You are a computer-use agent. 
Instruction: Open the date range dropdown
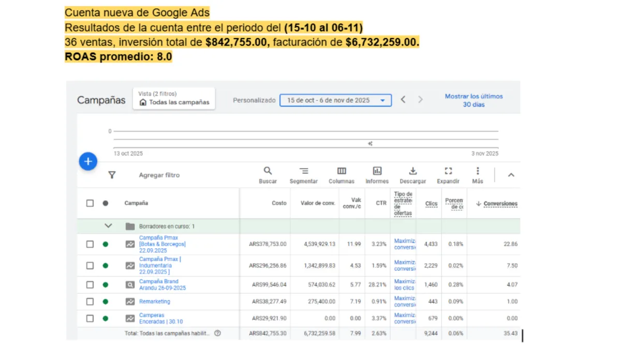coord(335,100)
